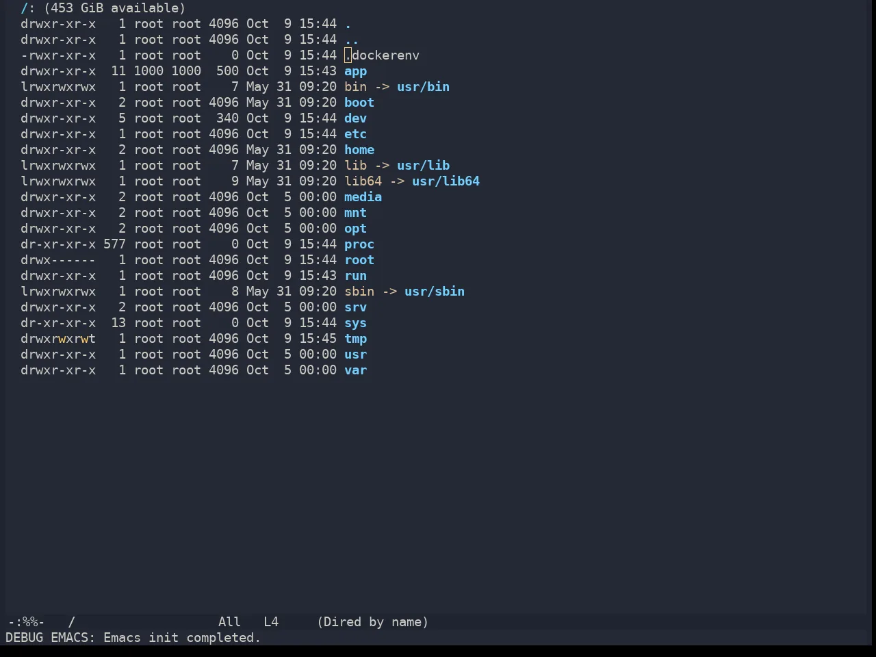Image resolution: width=876 pixels, height=657 pixels.
Task: Open the media directory
Action: click(x=363, y=197)
